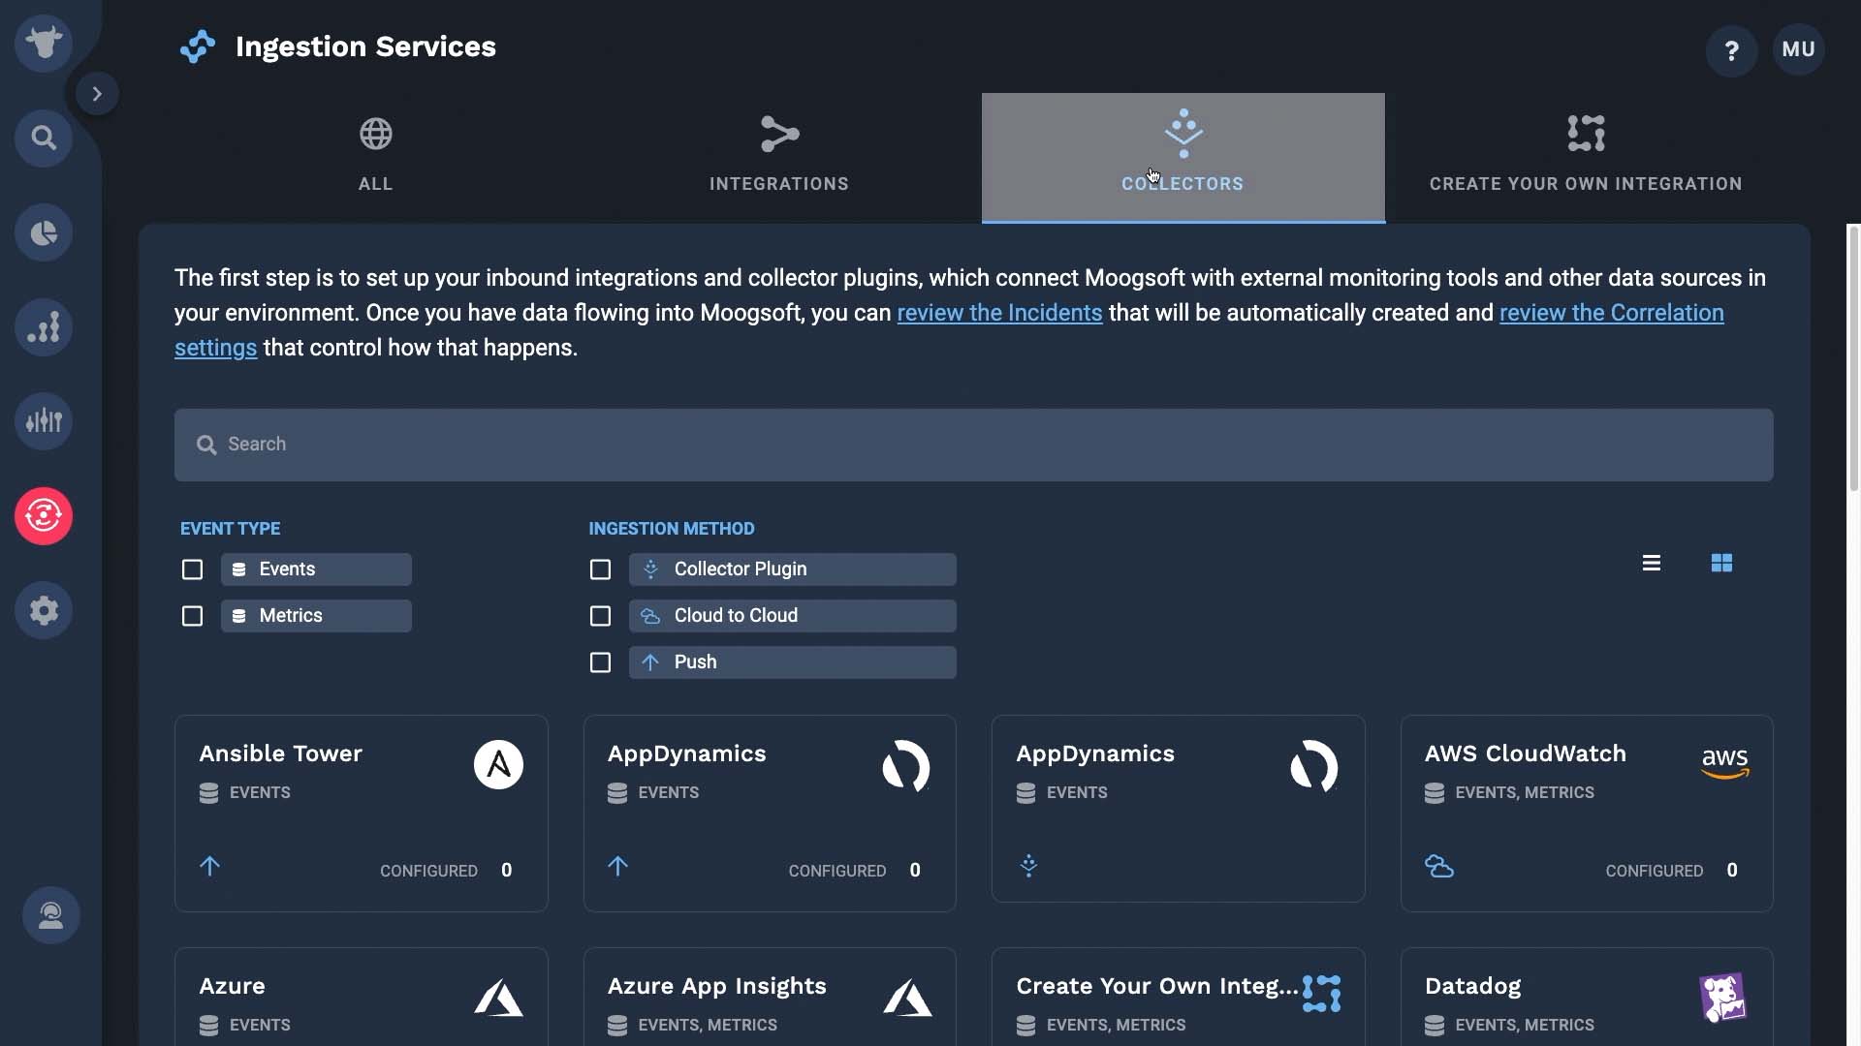Click logo on the AppDynamics push card
The width and height of the screenshot is (1861, 1046).
[x=906, y=765]
